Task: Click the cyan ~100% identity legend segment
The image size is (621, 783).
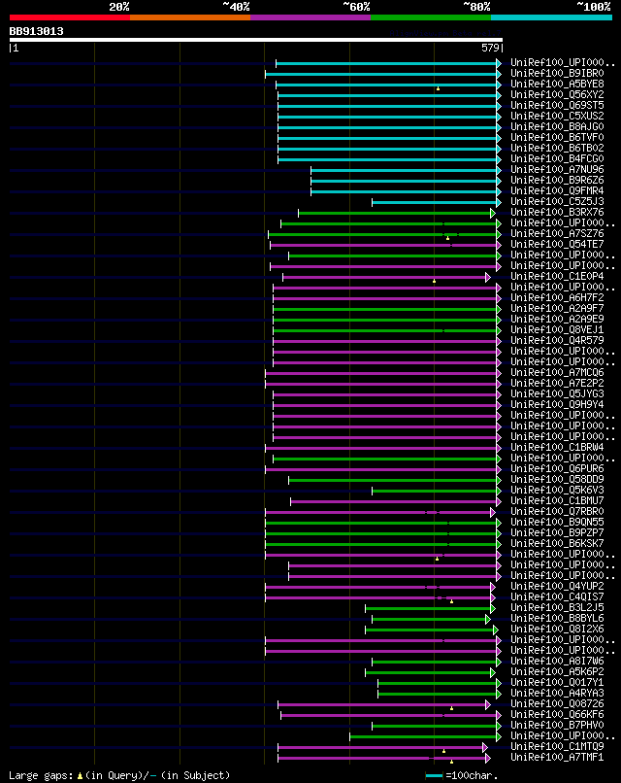Action: pos(552,17)
